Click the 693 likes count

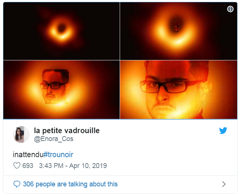[28, 166]
